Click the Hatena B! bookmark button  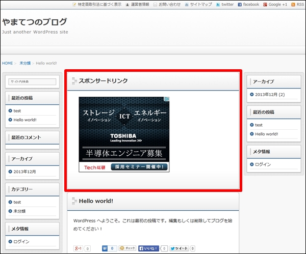tap(105, 248)
